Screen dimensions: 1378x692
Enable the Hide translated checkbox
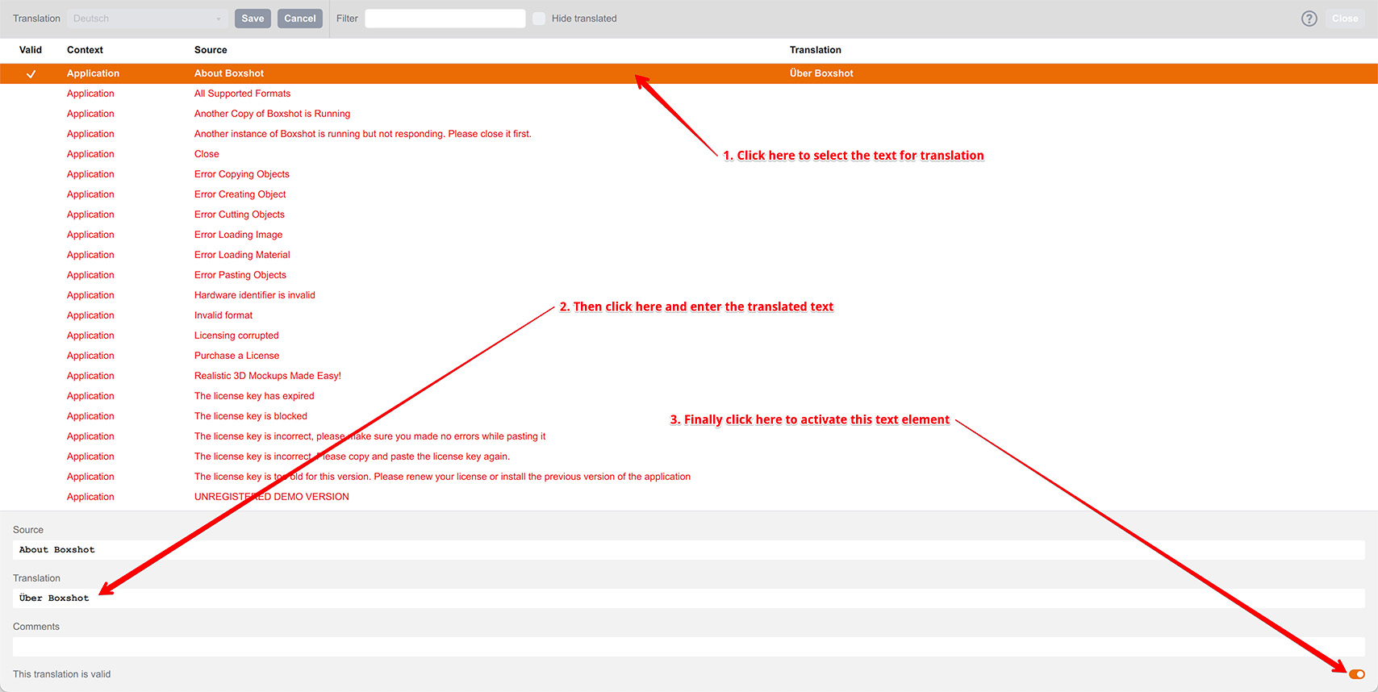click(539, 19)
